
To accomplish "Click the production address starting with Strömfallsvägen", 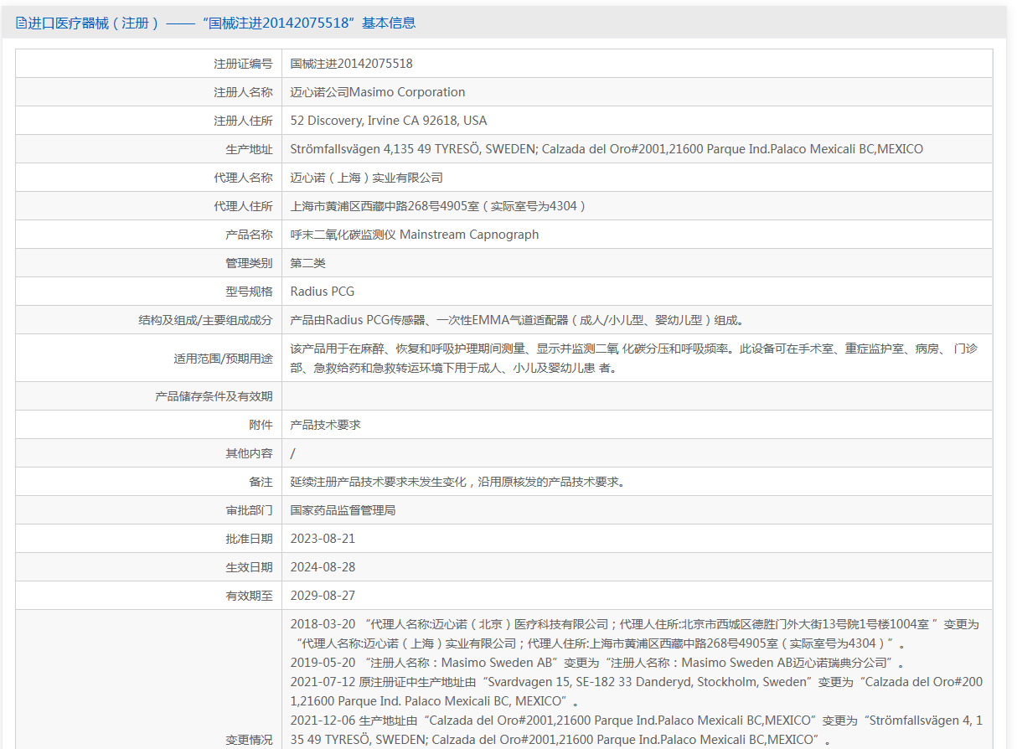I will 606,149.
